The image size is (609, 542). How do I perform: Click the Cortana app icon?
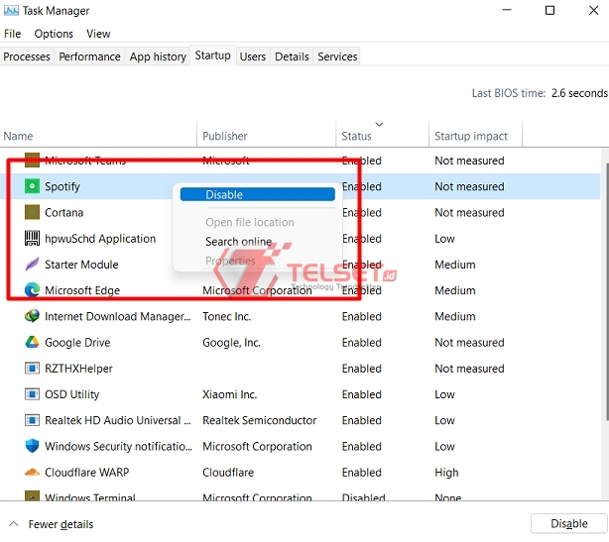tap(32, 213)
